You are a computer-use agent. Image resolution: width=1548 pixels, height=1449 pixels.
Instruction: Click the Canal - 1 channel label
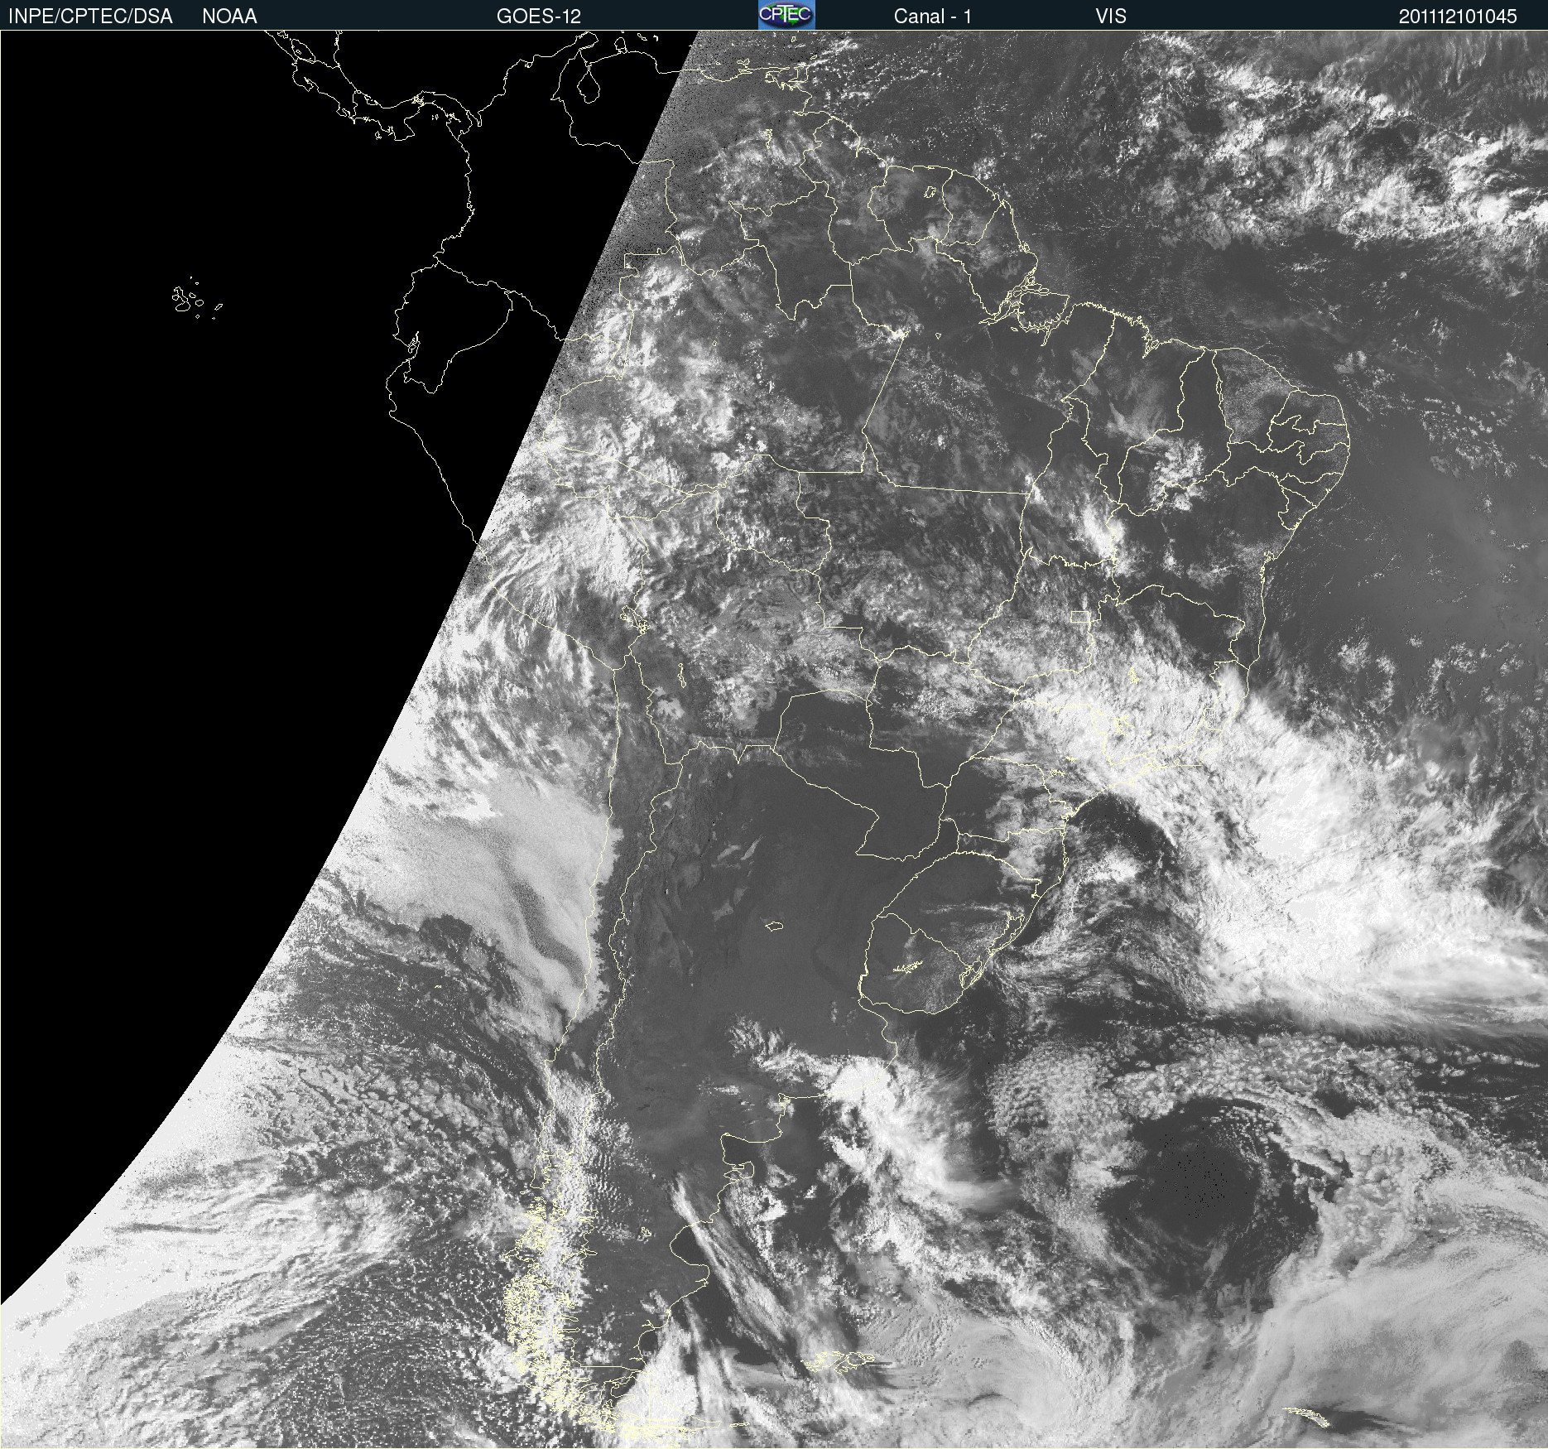coord(932,17)
